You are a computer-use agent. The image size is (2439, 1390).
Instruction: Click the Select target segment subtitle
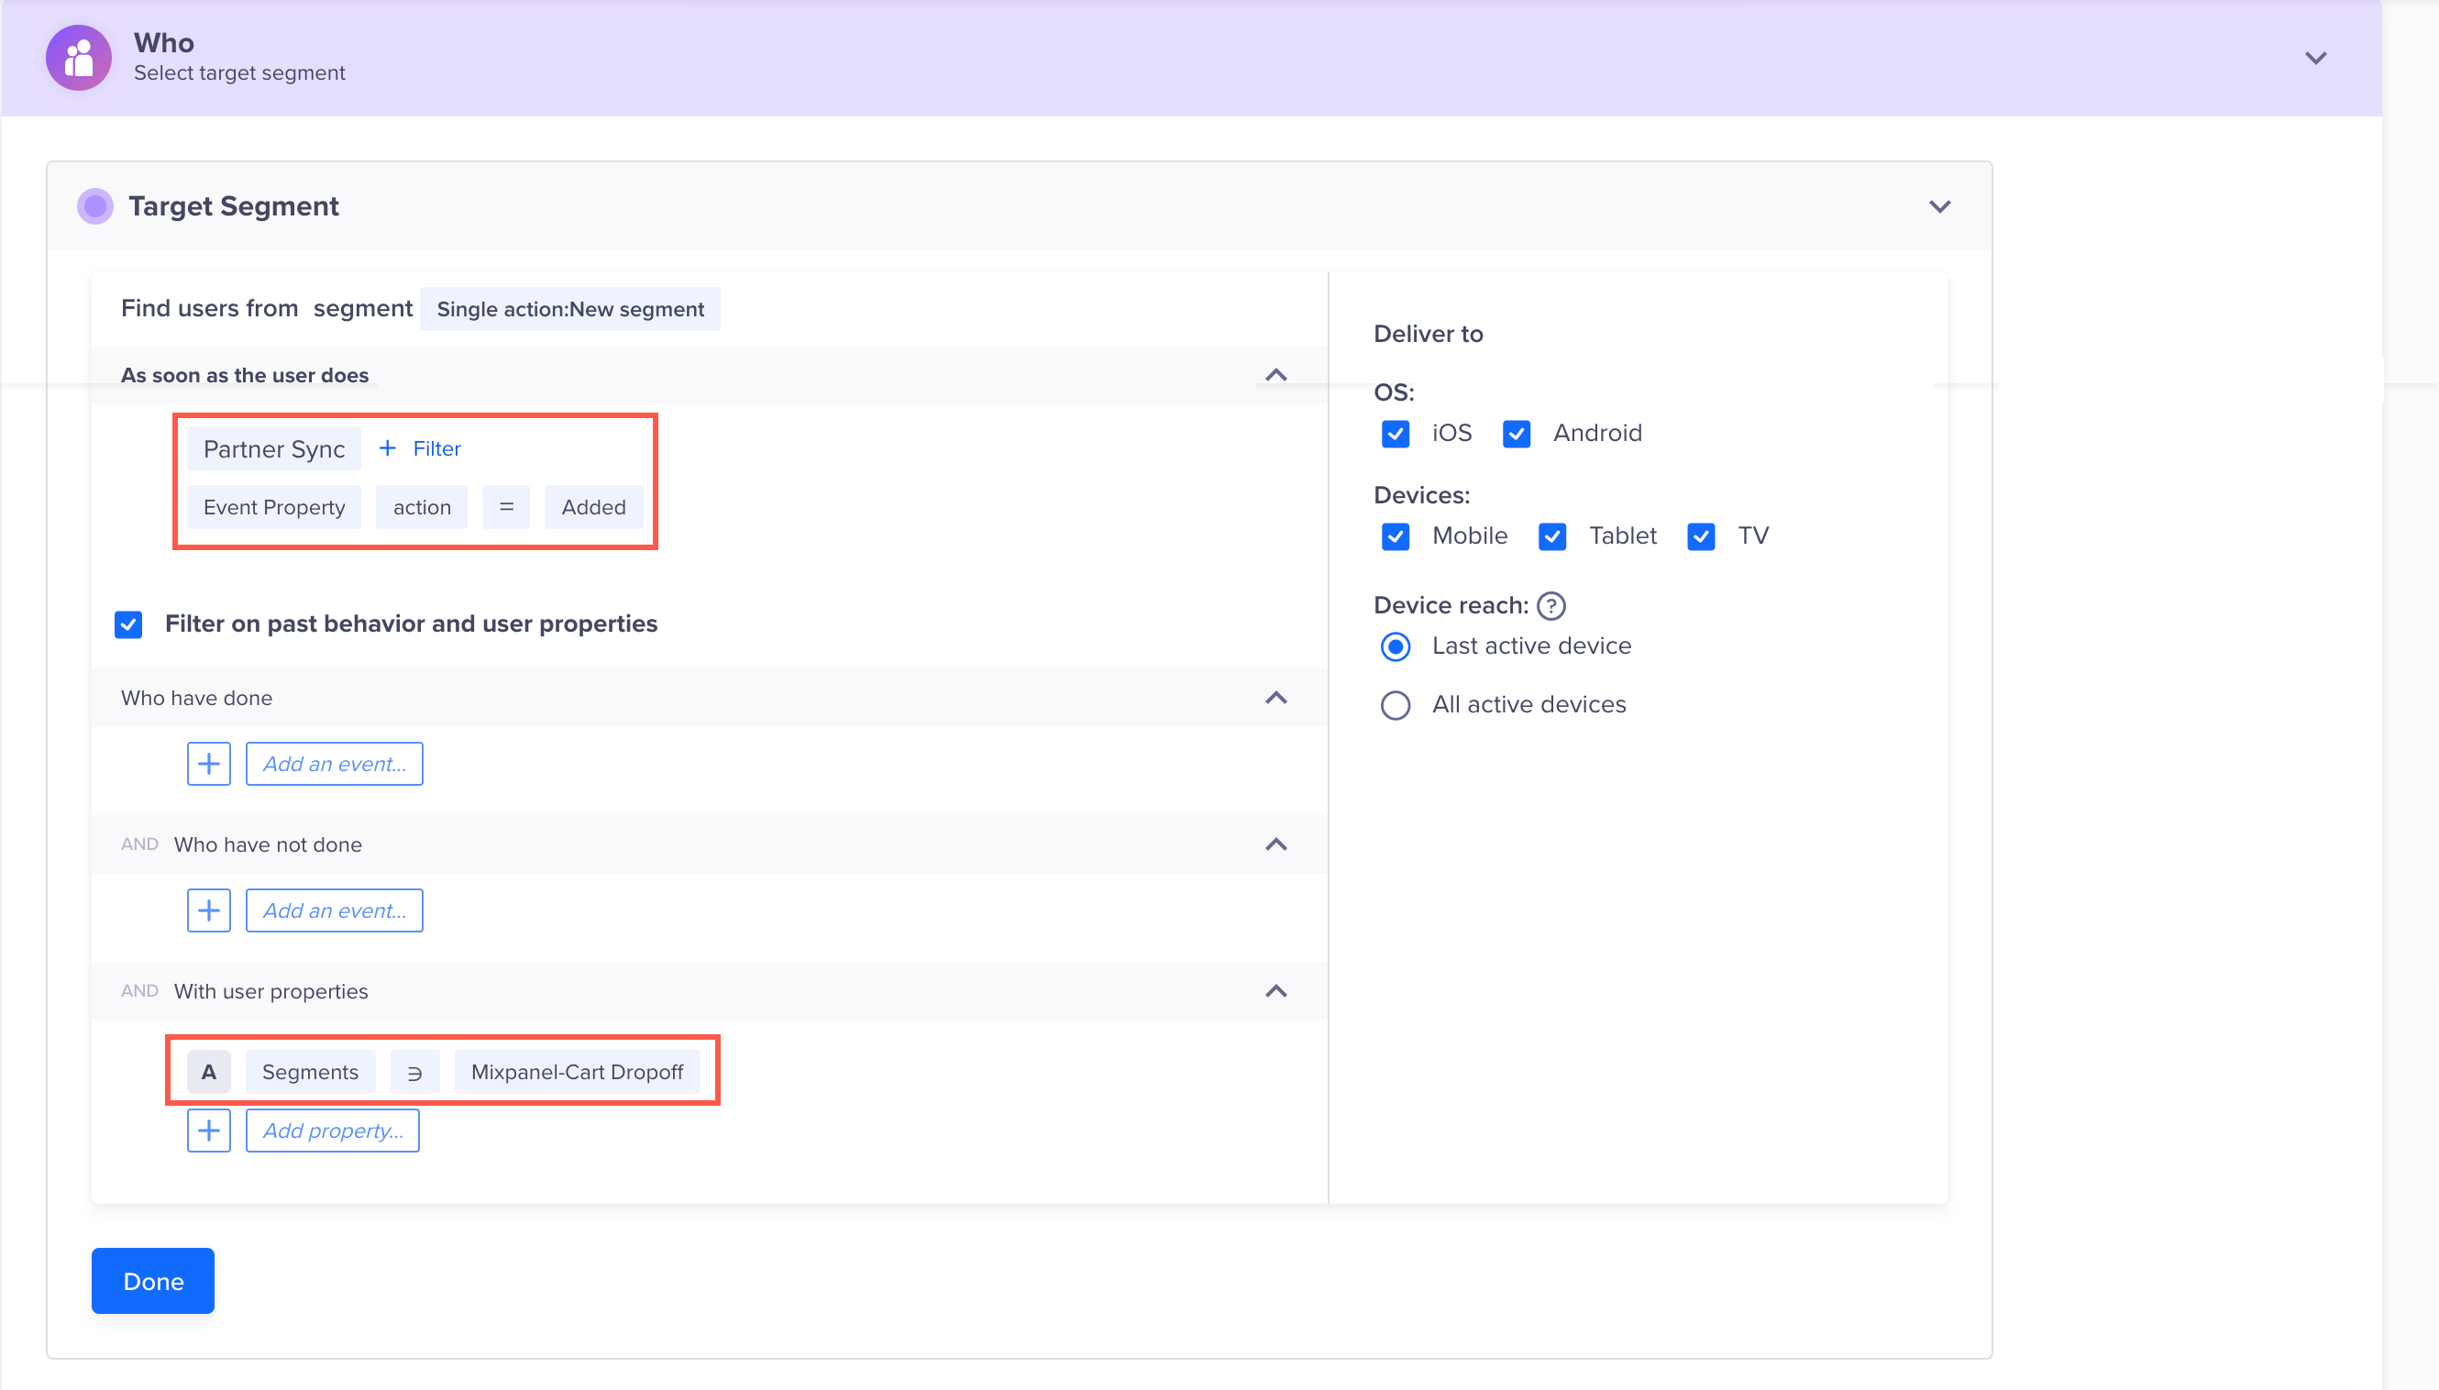pyautogui.click(x=239, y=73)
